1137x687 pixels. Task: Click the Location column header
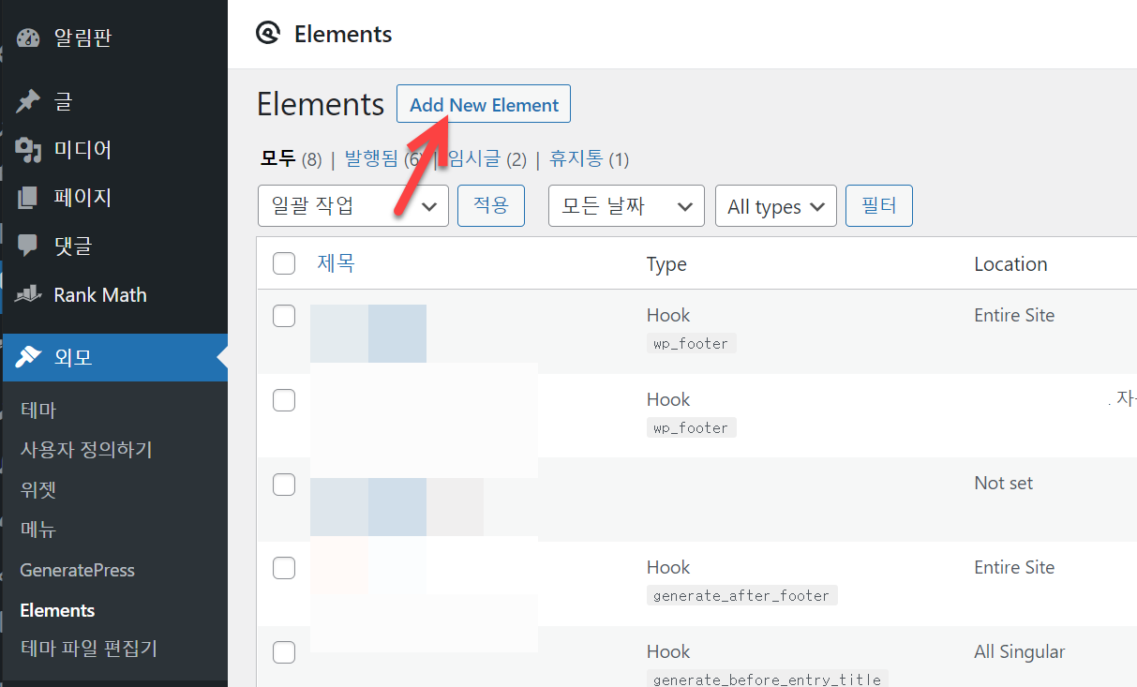tap(1010, 264)
